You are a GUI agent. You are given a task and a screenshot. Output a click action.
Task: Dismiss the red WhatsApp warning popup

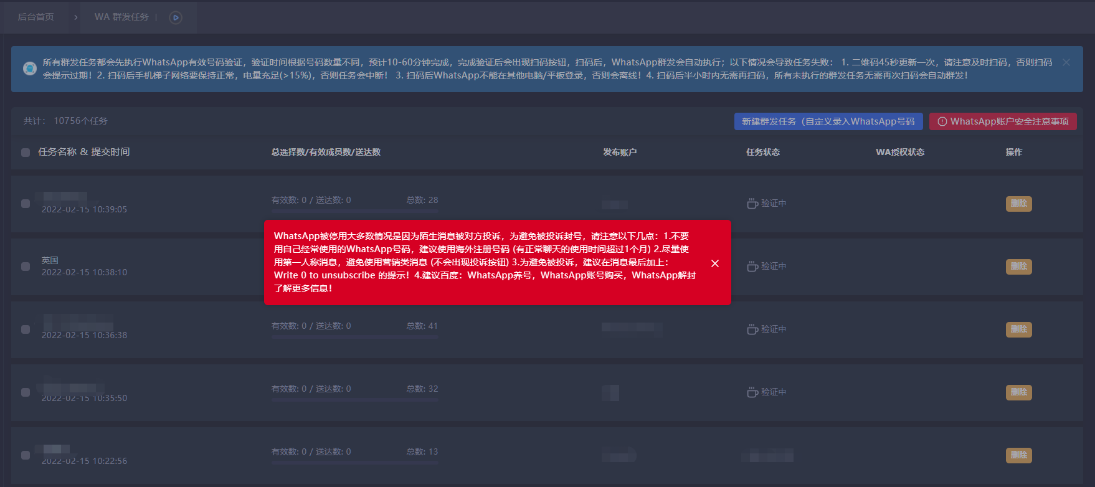pyautogui.click(x=715, y=263)
